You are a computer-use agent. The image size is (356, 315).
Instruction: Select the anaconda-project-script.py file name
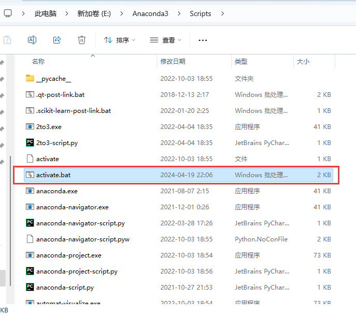(77, 271)
